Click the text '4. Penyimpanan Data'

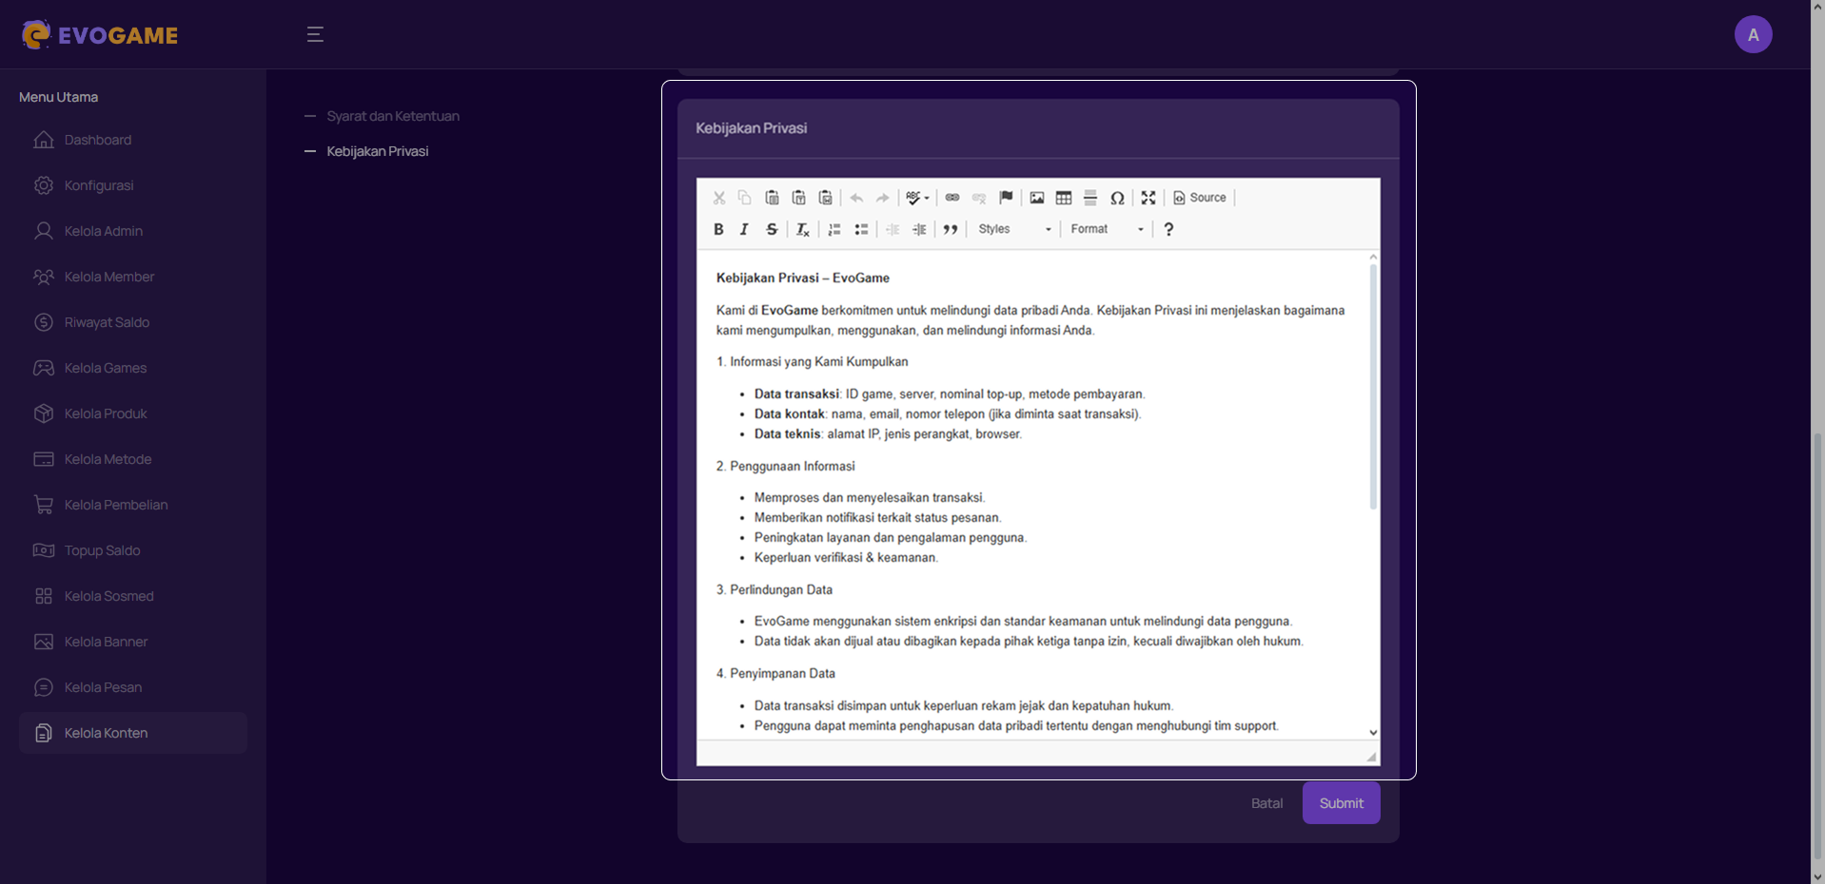point(775,673)
